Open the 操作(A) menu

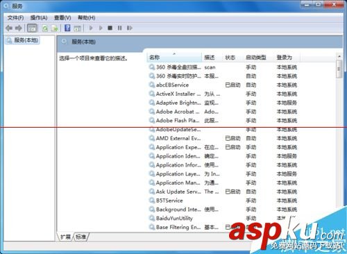point(39,18)
